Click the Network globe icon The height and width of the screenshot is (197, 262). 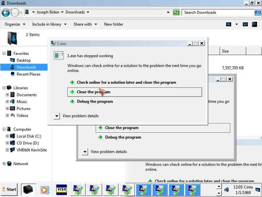coord(9,164)
